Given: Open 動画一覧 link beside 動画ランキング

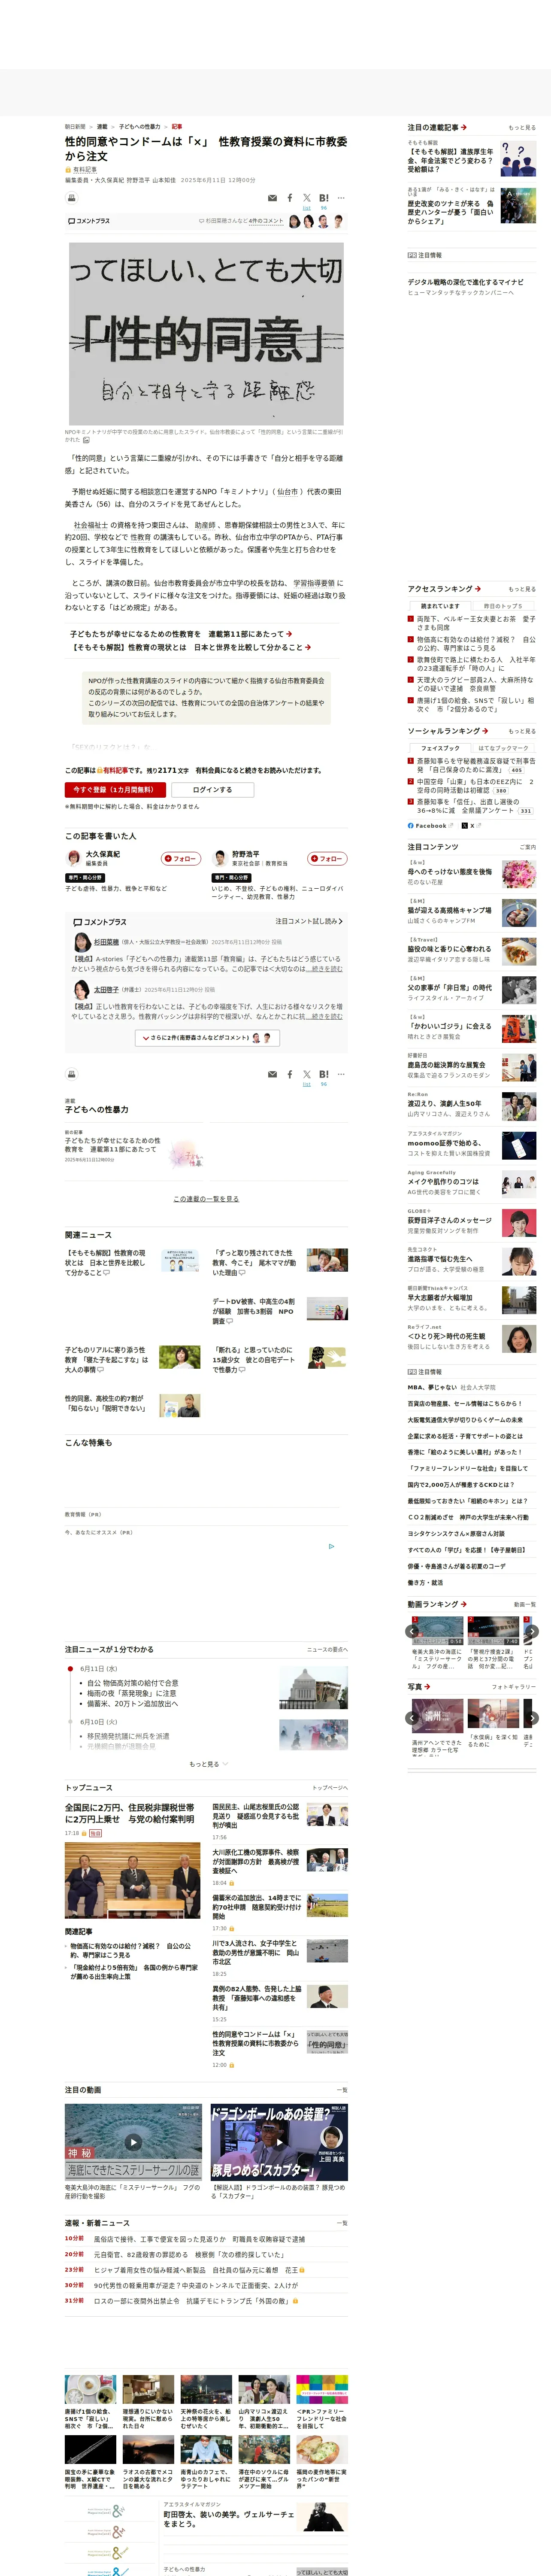Looking at the screenshot, I should pyautogui.click(x=524, y=1604).
